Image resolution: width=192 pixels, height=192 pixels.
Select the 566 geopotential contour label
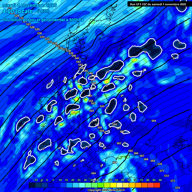pyautogui.click(x=136, y=153)
